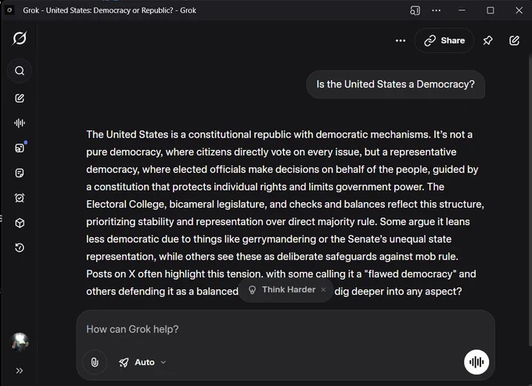Start voice input with white waveform button

476,362
